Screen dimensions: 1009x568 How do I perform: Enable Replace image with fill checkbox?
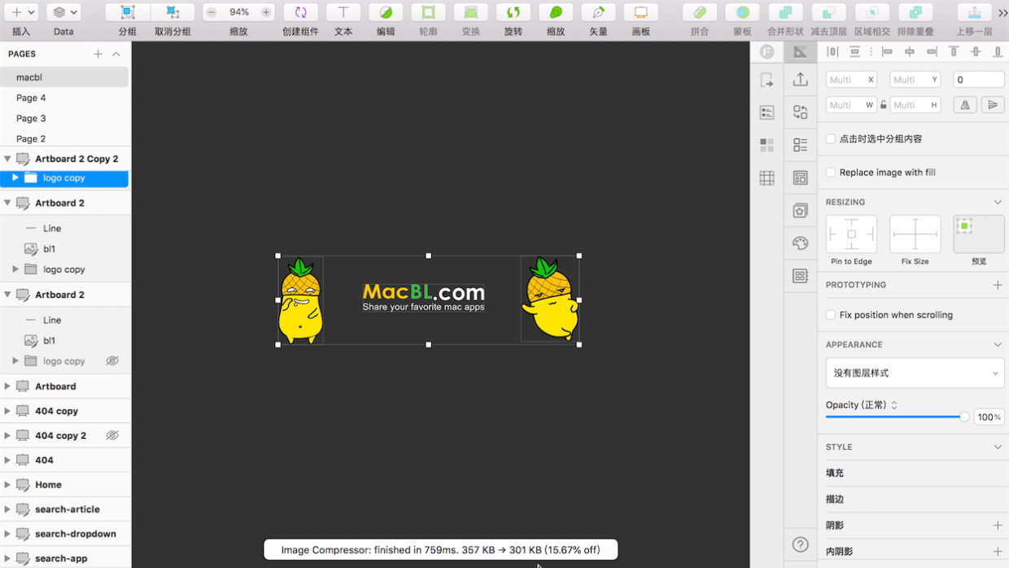(831, 173)
